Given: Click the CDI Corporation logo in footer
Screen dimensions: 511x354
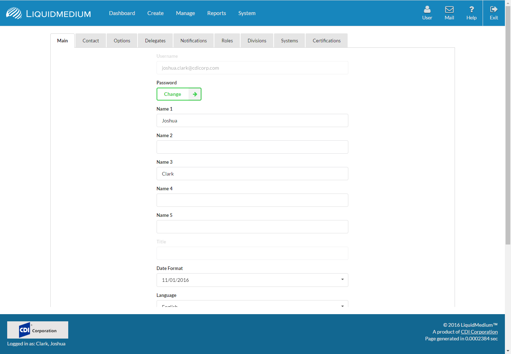Looking at the screenshot, I should click(x=38, y=330).
